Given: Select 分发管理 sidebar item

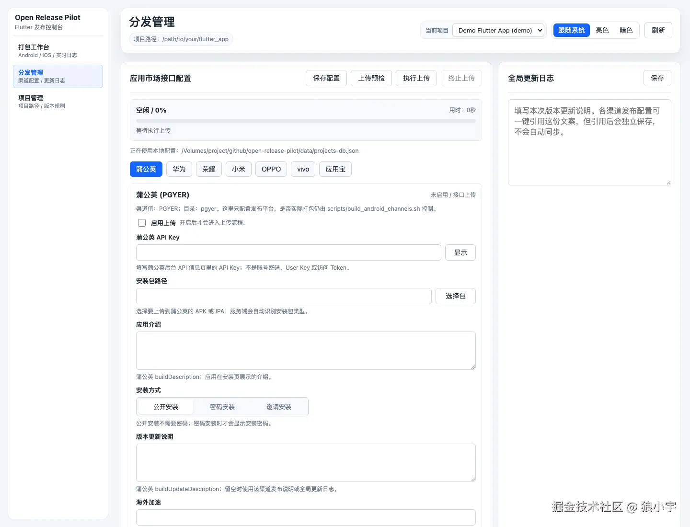Looking at the screenshot, I should click(58, 76).
